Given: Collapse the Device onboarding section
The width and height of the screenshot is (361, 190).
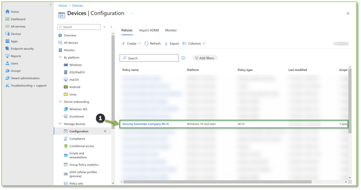Looking at the screenshot, I should point(60,102).
